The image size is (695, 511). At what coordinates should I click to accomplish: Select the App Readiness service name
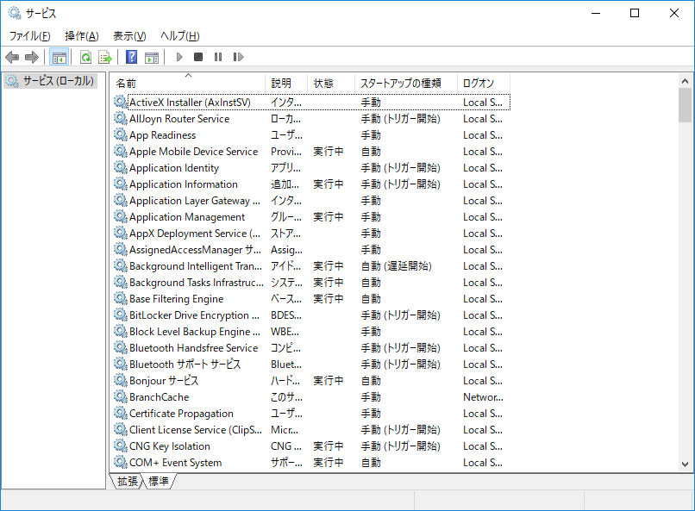point(162,135)
